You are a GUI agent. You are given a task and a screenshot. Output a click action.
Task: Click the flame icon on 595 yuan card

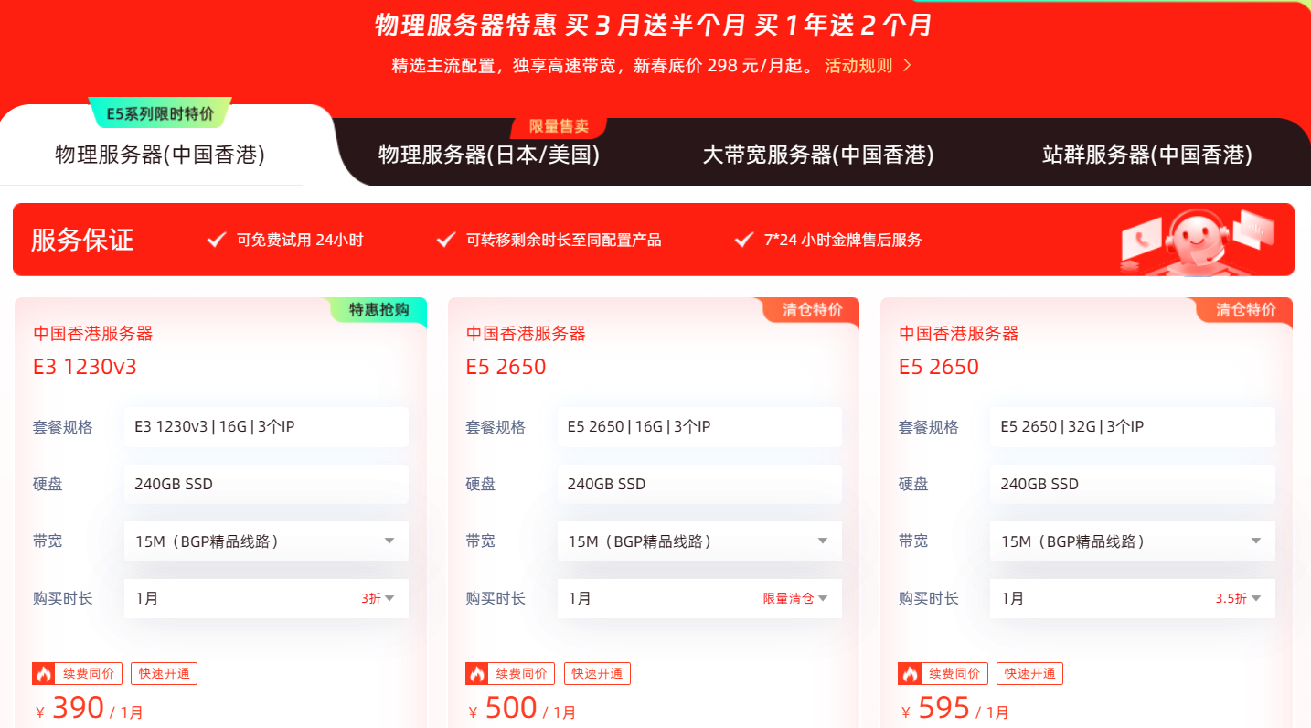[x=910, y=674]
